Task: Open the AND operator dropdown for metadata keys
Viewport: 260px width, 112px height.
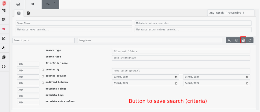Action: coord(28,96)
